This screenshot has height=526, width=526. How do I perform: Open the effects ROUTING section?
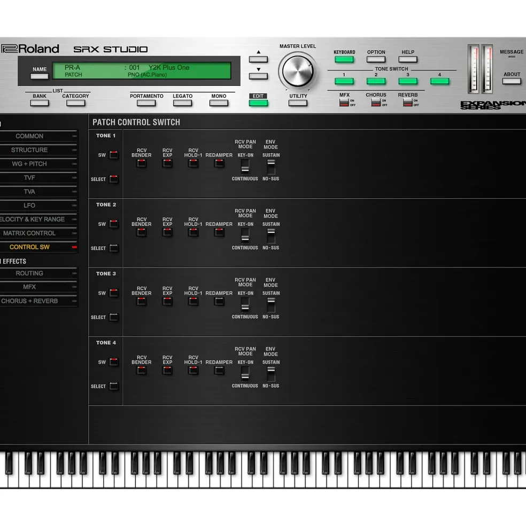pos(38,273)
